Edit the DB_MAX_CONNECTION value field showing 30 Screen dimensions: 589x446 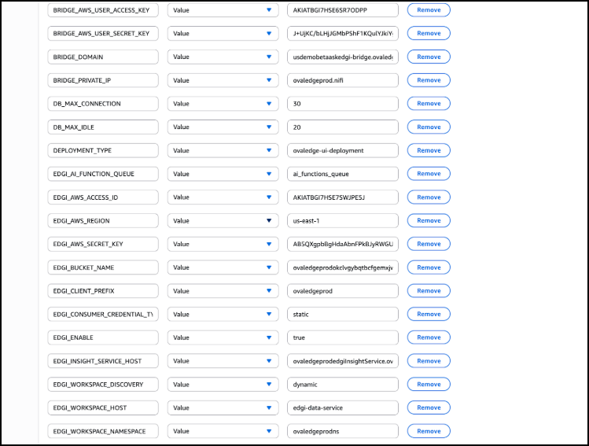343,104
